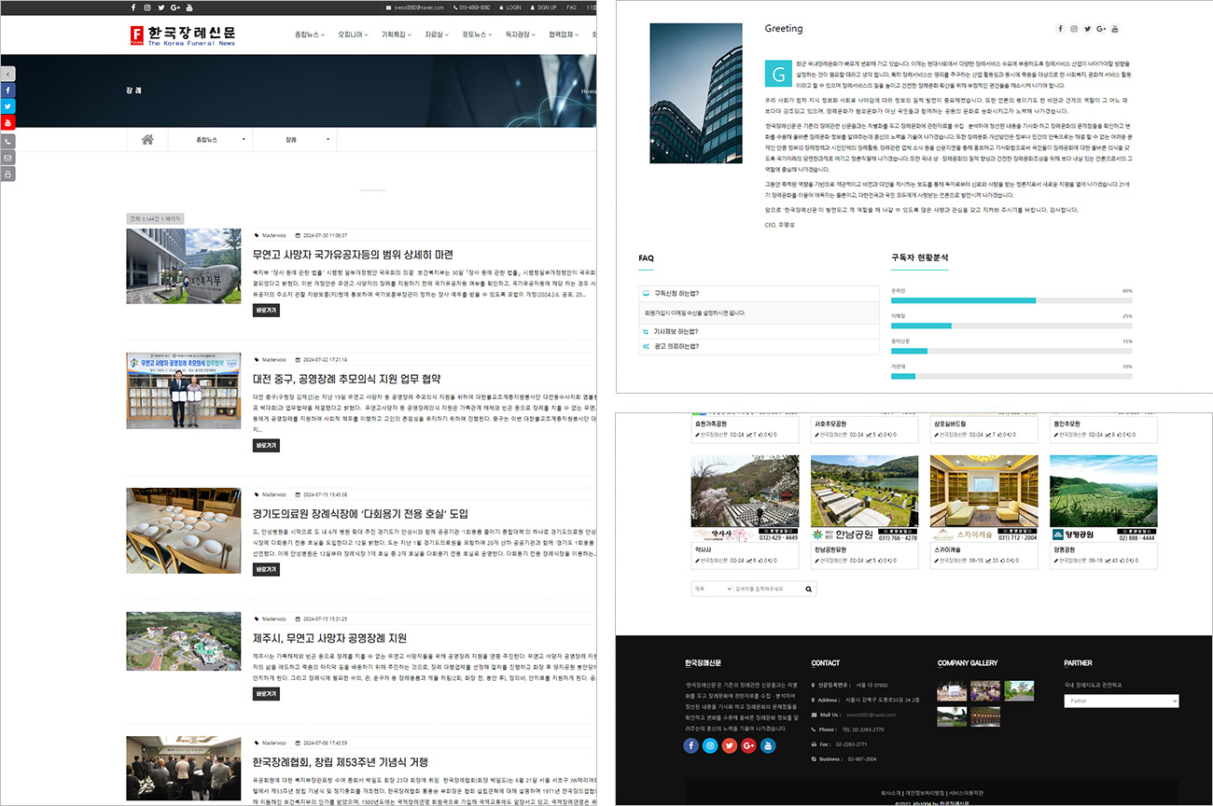Click YouTube icon beside Greeting heading
The width and height of the screenshot is (1213, 806).
point(1115,29)
